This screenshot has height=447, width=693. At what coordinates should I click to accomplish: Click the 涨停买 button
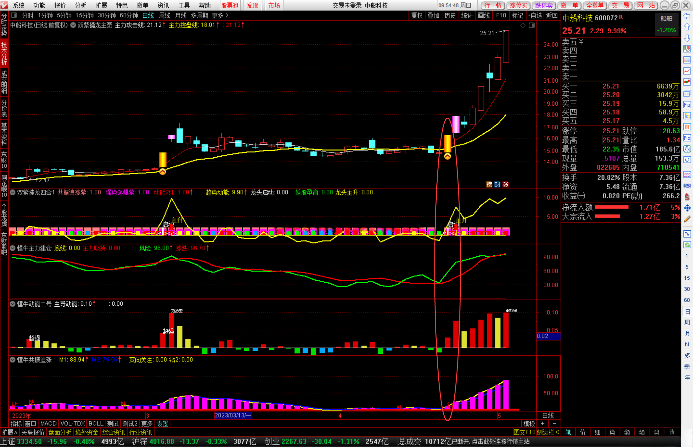pos(518,5)
